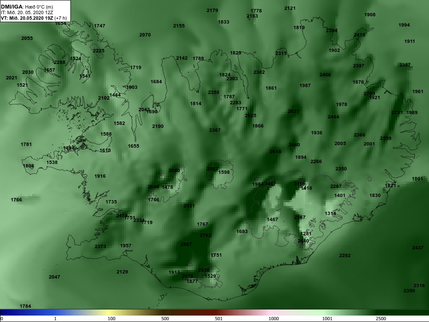Click the map value 1598
The image size is (429, 322).
(224, 172)
